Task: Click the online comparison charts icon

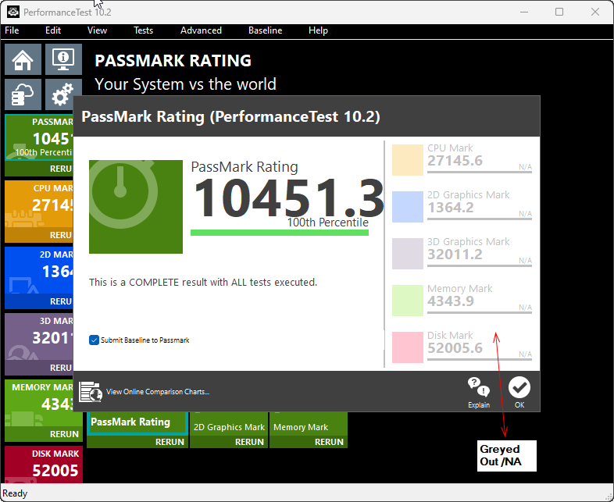Action: tap(91, 392)
